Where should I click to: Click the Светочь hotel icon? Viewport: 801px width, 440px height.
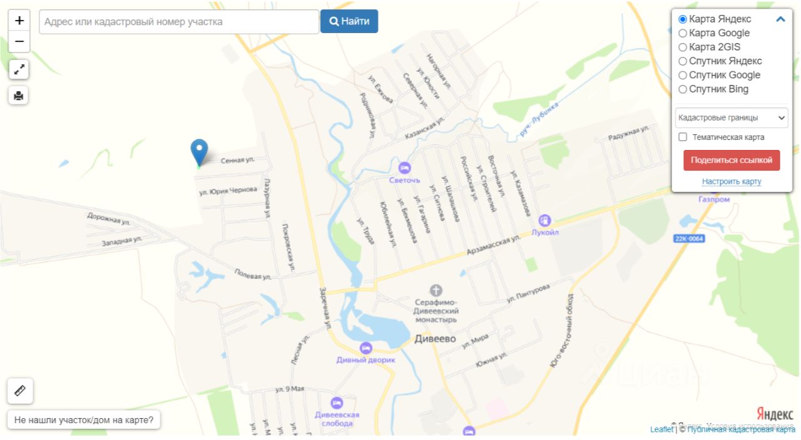point(404,167)
